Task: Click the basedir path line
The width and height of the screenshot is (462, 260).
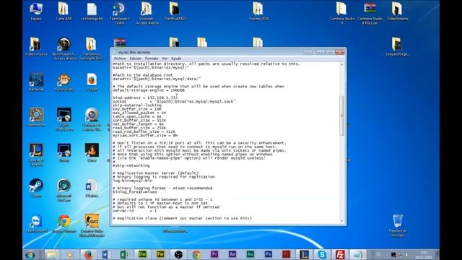Action: pyautogui.click(x=151, y=67)
